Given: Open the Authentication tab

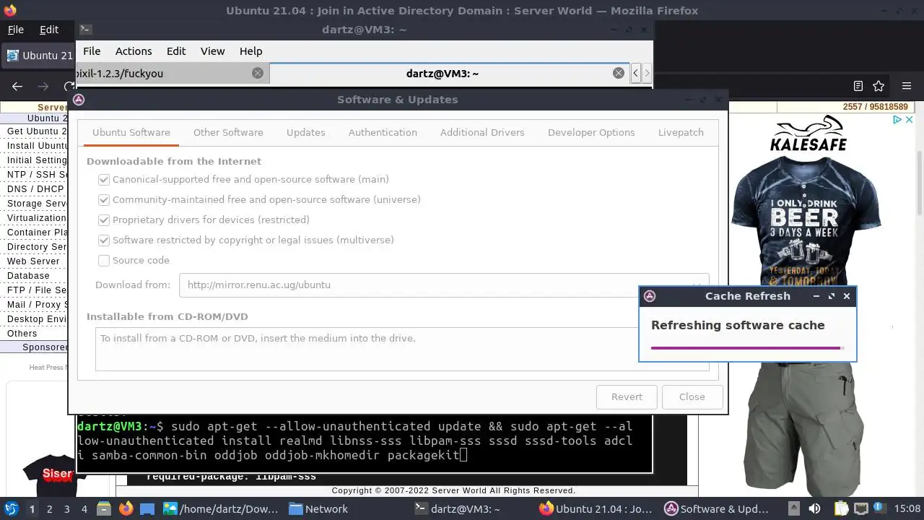Looking at the screenshot, I should click(x=383, y=132).
